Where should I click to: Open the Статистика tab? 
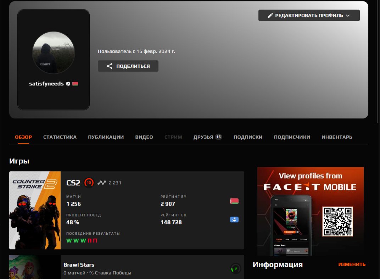pyautogui.click(x=60, y=137)
